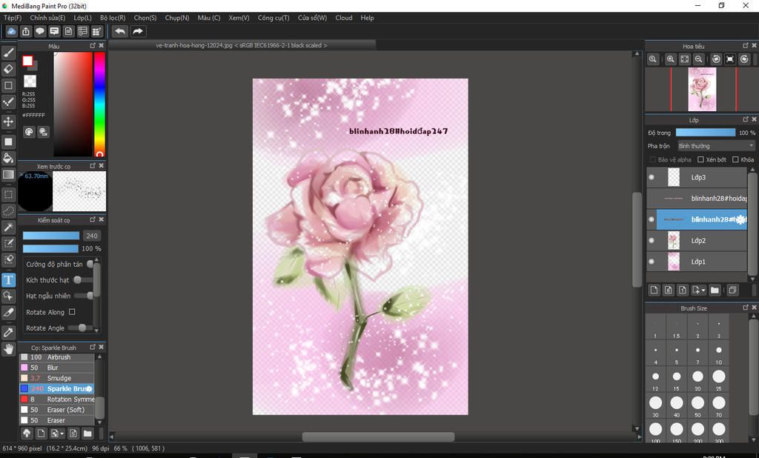Click the speech bubble icon in toolbar
The width and height of the screenshot is (759, 458).
[40, 31]
